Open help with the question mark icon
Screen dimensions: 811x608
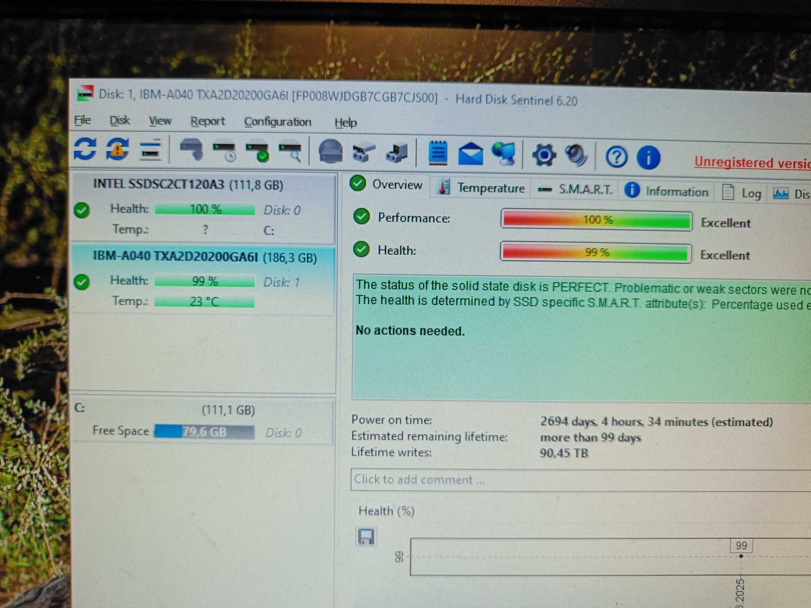616,157
